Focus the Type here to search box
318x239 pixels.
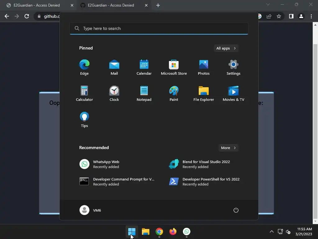coord(159,28)
